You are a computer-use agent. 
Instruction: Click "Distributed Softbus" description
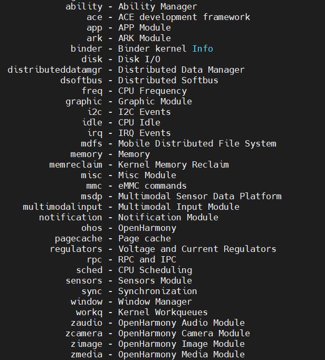tap(168, 80)
